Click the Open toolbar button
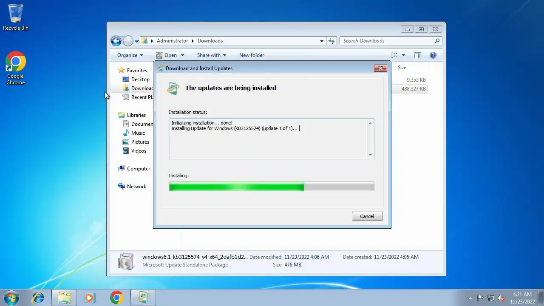The image size is (544, 306). pyautogui.click(x=166, y=55)
